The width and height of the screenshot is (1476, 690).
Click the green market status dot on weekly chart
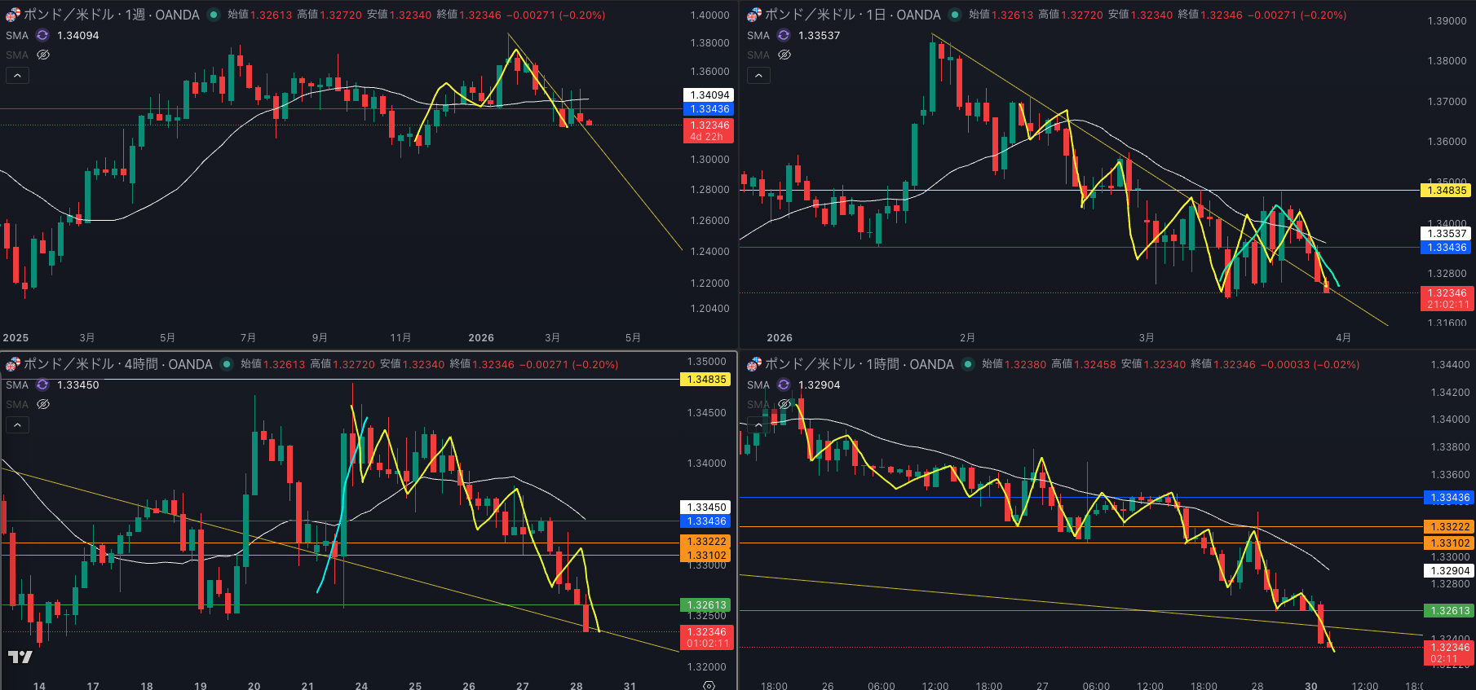tap(214, 15)
